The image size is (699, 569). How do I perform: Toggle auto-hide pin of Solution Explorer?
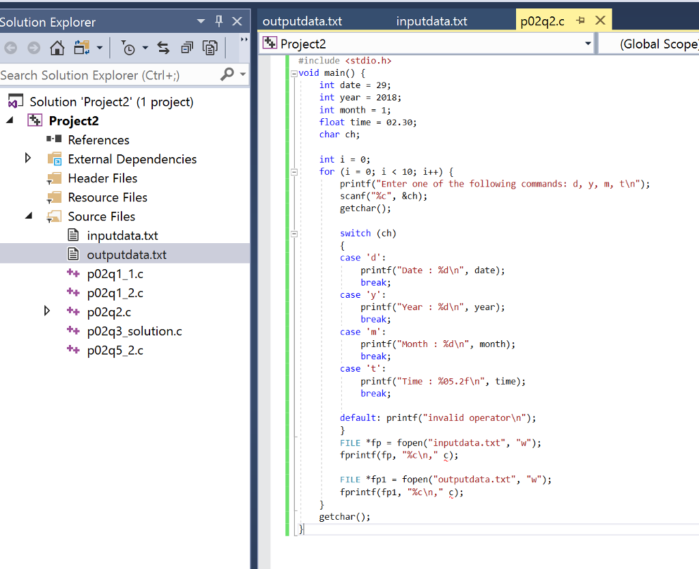tap(219, 22)
